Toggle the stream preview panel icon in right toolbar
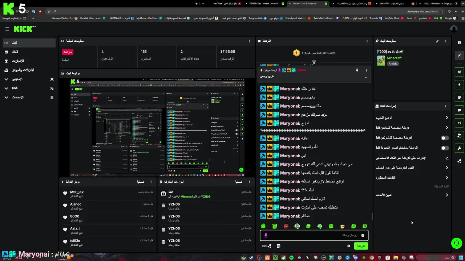Viewport: 465px width, 261px height. pos(459,72)
